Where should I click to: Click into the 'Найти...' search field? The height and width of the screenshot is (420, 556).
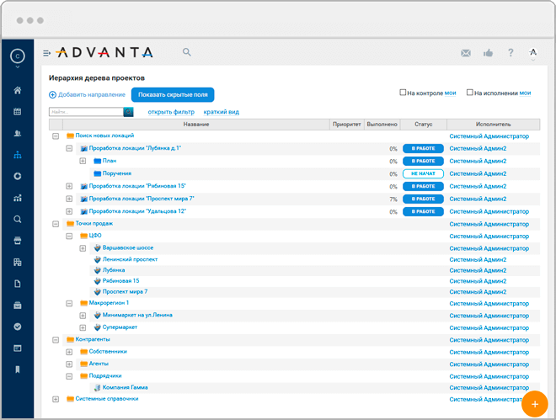(x=86, y=112)
